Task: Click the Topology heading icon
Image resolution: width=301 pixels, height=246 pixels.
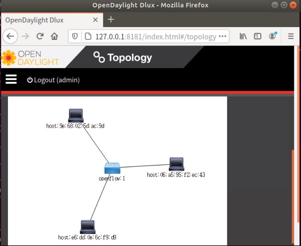Action: (99, 57)
